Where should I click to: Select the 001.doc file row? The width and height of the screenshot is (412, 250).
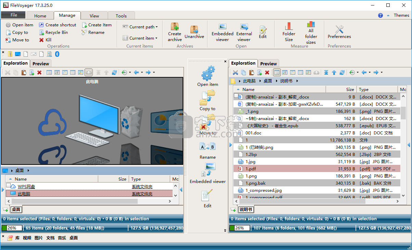click(x=317, y=133)
